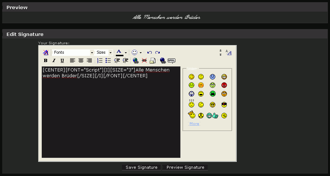Insert the blue shocked smilie
Screen dimensions: 330x176
coord(191,94)
